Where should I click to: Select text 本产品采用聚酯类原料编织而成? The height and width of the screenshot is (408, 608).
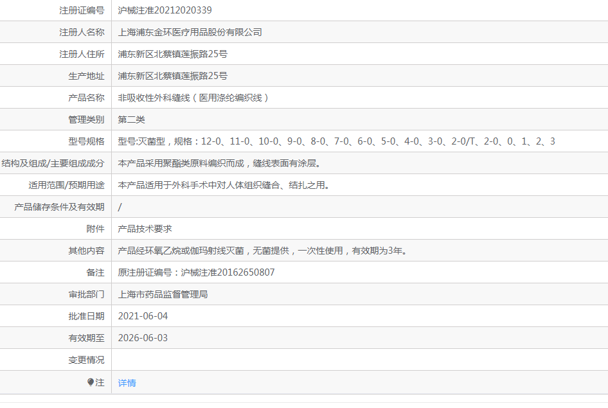[181, 163]
